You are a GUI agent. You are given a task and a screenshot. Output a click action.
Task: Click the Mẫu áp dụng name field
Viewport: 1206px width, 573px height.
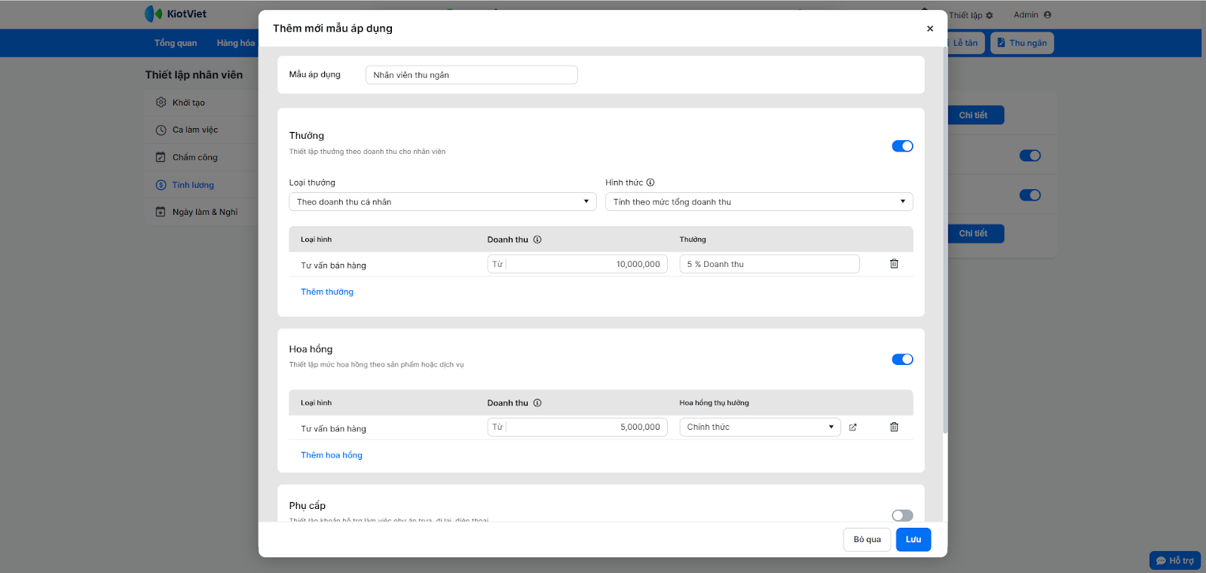[x=471, y=75]
